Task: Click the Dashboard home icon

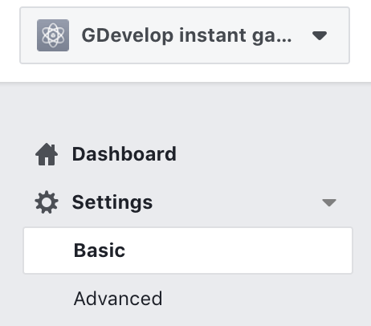Action: pos(47,154)
